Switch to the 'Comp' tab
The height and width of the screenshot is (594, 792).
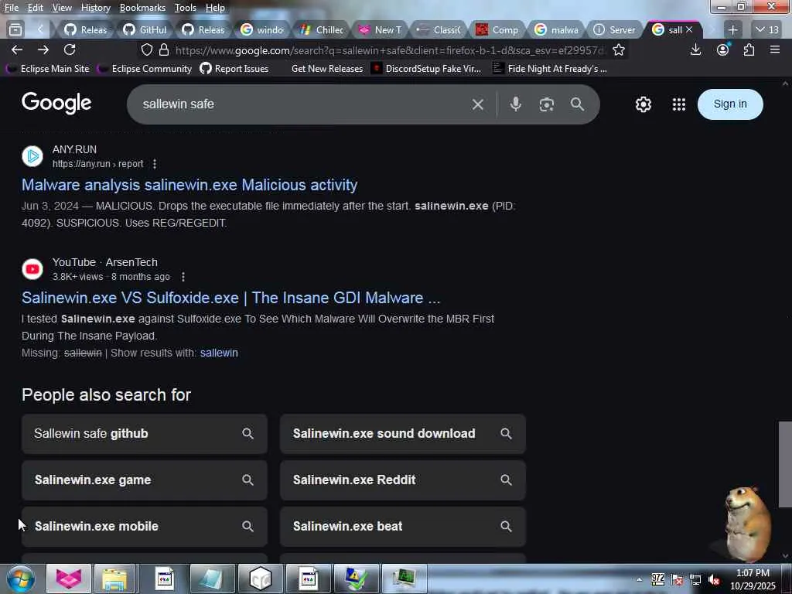click(x=498, y=30)
